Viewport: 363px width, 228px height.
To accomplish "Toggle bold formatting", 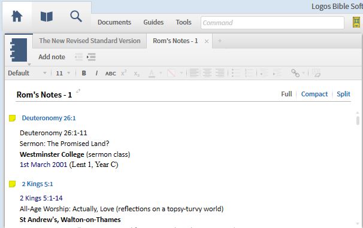I will coord(84,73).
